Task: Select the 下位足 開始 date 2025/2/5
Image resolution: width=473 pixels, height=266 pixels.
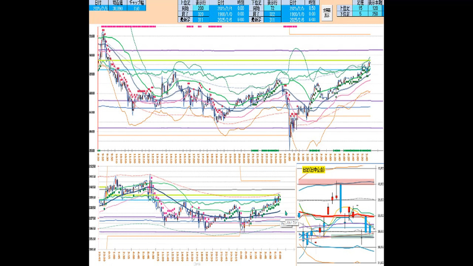Action: pos(293,8)
